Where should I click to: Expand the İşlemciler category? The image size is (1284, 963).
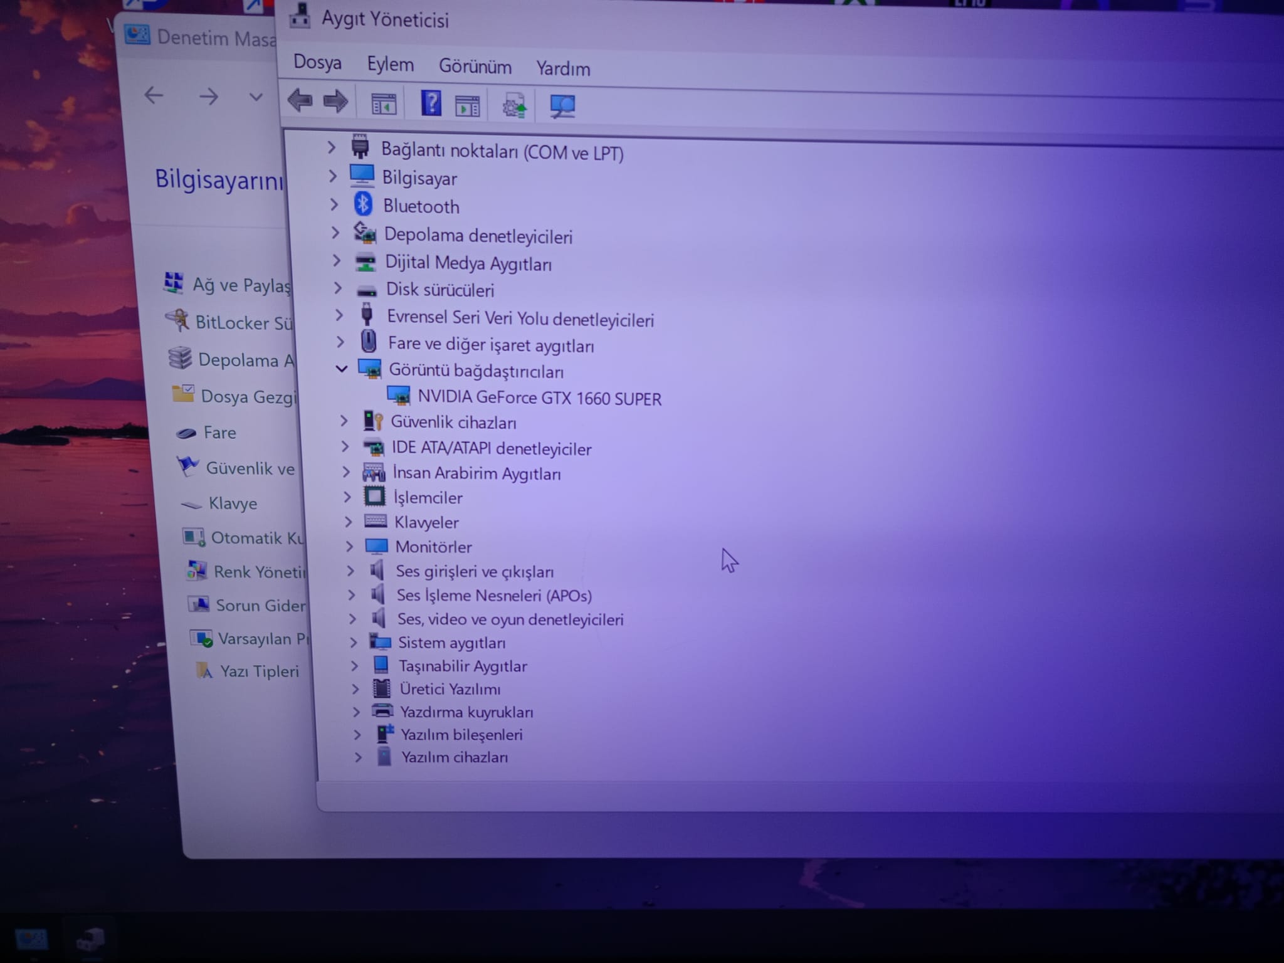click(347, 497)
